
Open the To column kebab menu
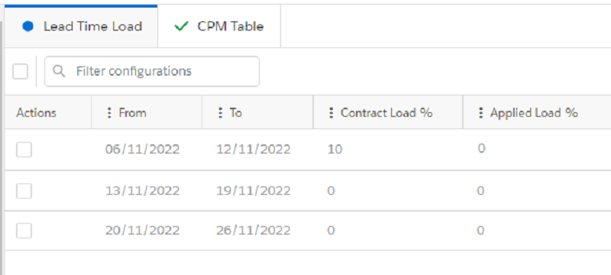(x=220, y=113)
